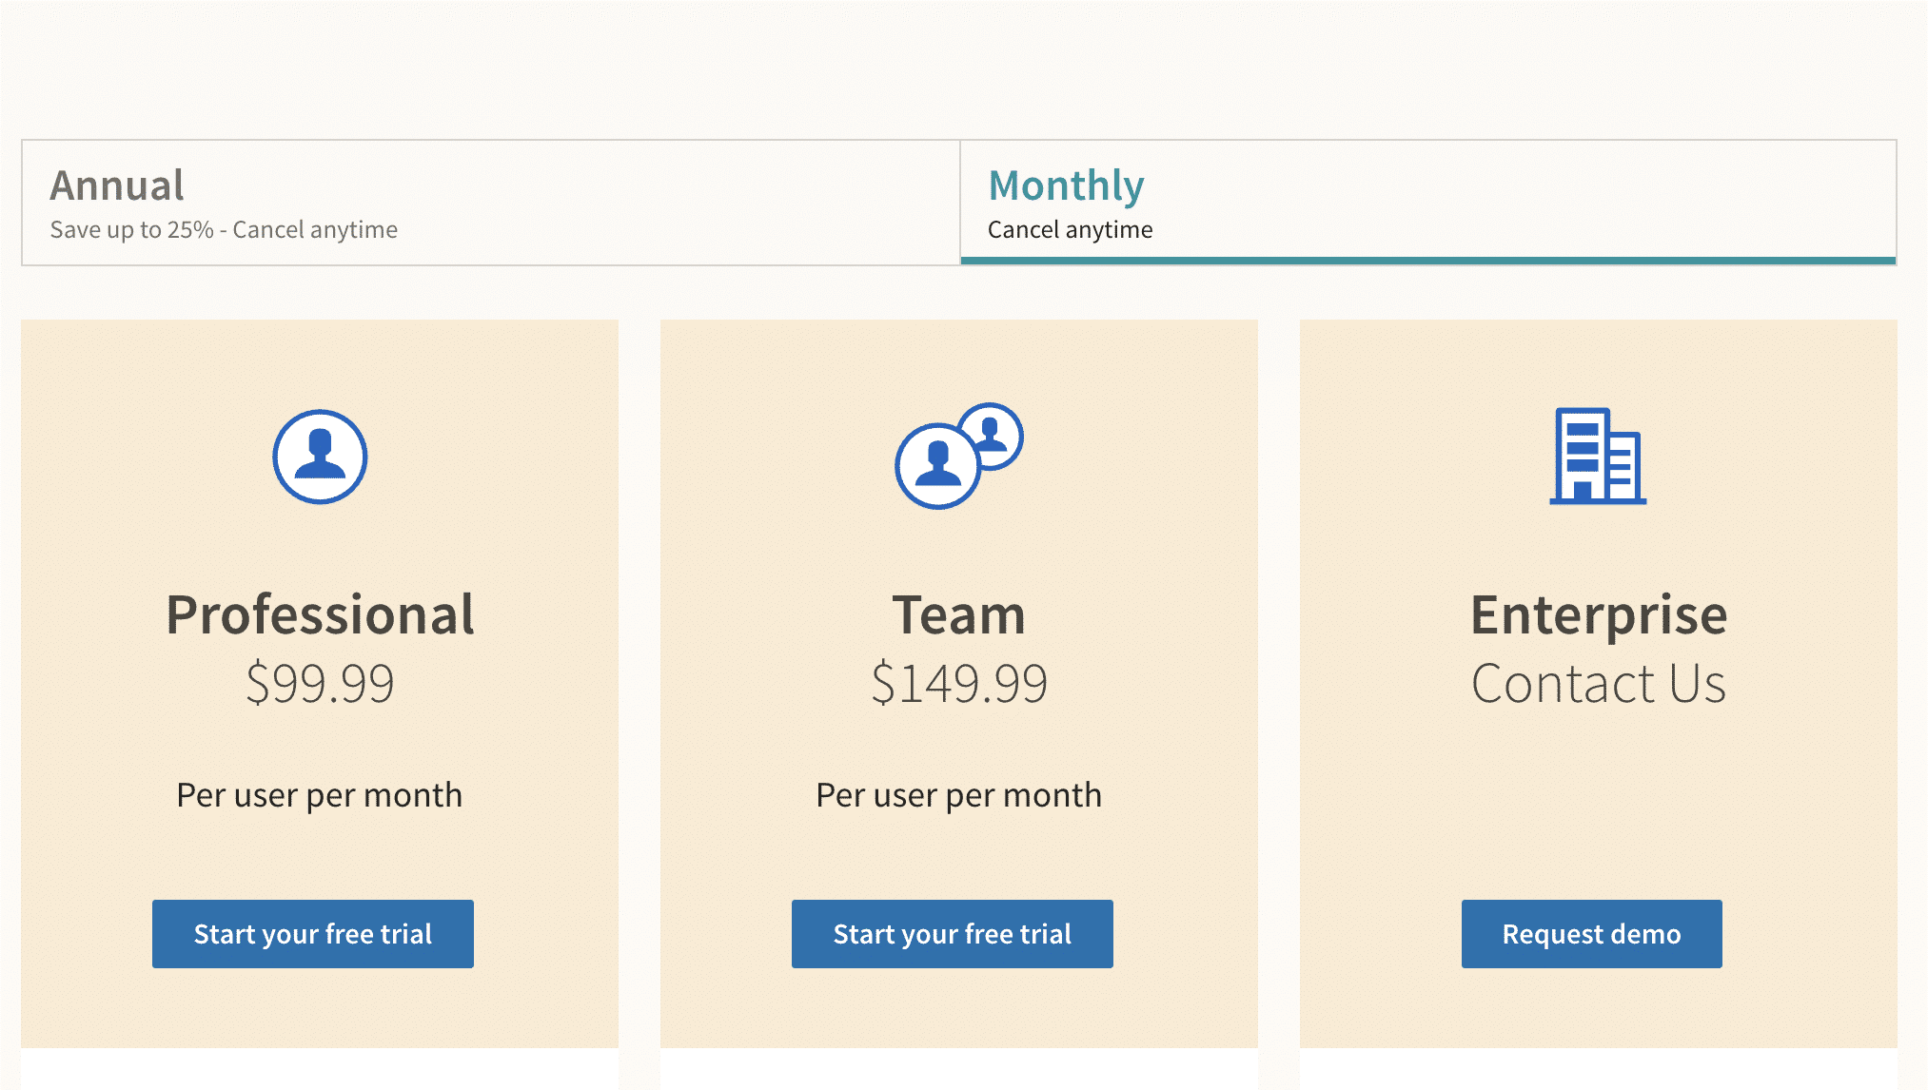Click the Contact Us text under Enterprise
1928x1090 pixels.
pyautogui.click(x=1598, y=681)
